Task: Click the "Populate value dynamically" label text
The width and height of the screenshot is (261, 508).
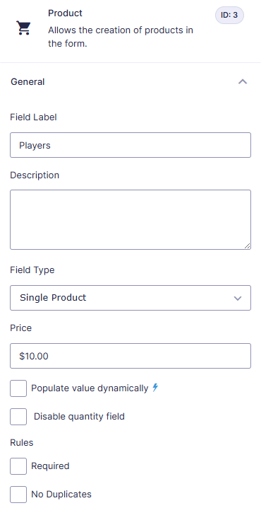Action: (90, 388)
